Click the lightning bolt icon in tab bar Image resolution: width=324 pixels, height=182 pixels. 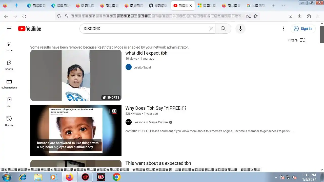tap(16, 6)
